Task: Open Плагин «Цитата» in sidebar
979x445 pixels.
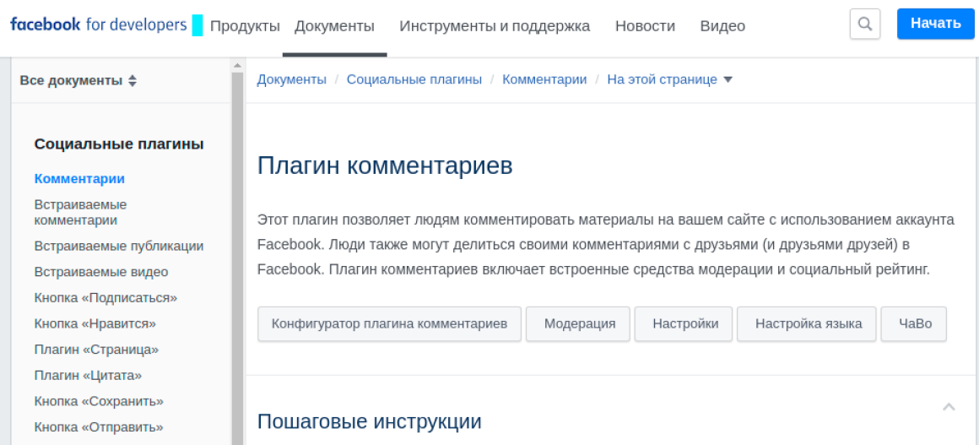Action: click(88, 376)
